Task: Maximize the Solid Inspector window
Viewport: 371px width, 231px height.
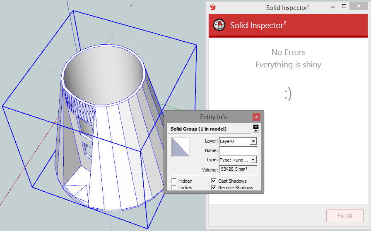Action: coord(344,7)
